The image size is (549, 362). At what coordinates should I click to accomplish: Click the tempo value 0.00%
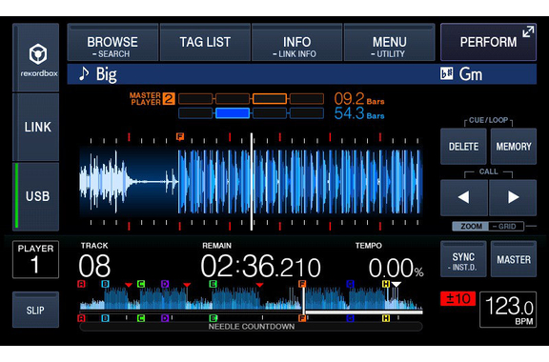pyautogui.click(x=396, y=268)
